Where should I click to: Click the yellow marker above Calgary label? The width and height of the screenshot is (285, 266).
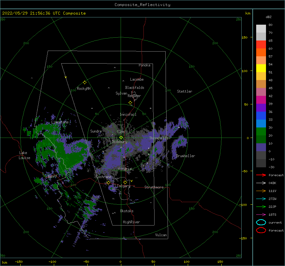tap(125, 182)
